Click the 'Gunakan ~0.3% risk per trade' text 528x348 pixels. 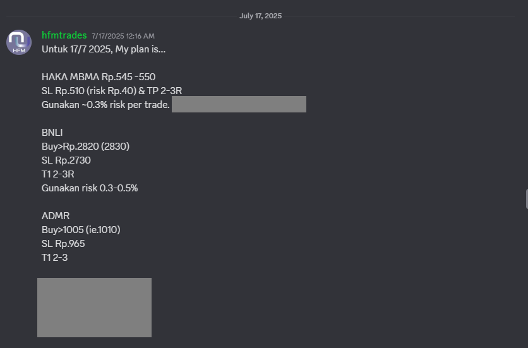click(105, 105)
